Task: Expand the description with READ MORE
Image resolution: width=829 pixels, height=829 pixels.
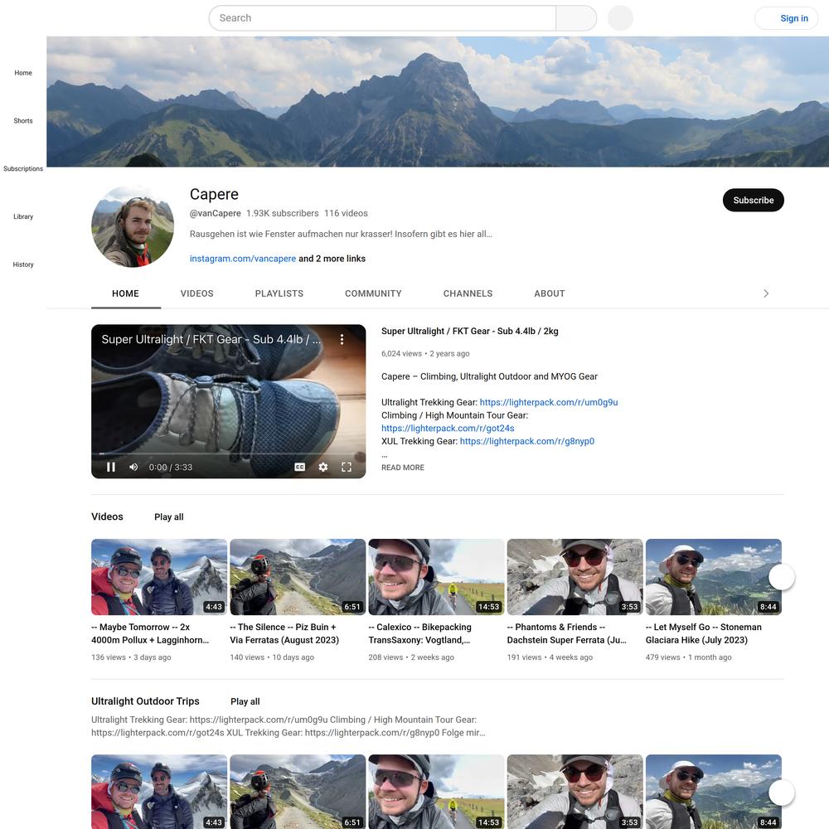Action: [x=403, y=468]
